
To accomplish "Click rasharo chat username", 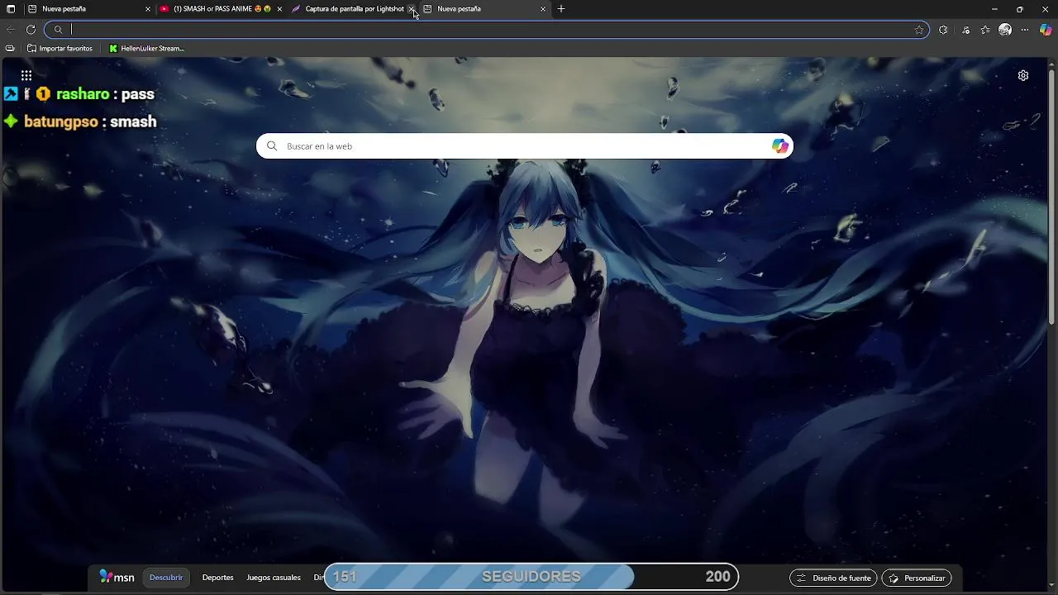I will tap(83, 94).
